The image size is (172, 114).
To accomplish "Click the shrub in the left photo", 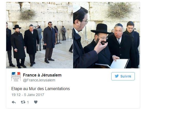I will pyautogui.click(x=27, y=15).
